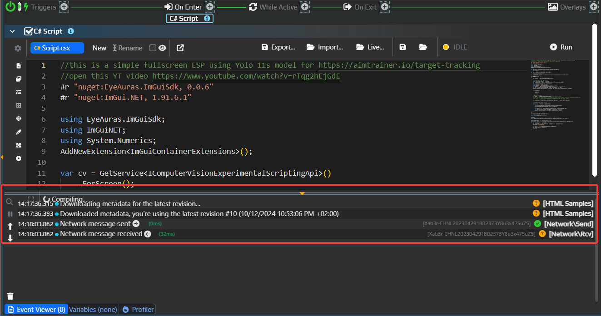Click the crosshair icon in the editor sidebar
The width and height of the screenshot is (601, 316).
[19, 118]
